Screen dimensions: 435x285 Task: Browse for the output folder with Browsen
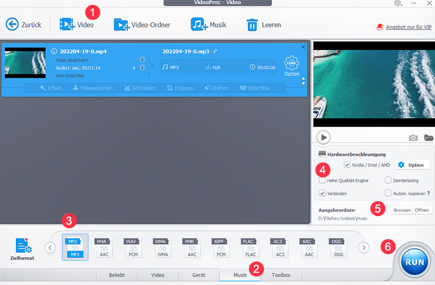coord(402,210)
